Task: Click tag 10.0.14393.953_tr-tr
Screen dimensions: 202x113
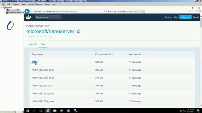Action: click(42, 86)
